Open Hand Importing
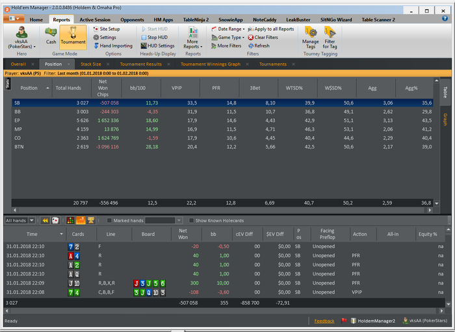 point(113,46)
